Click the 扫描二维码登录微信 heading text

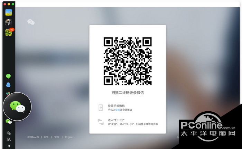pos(128,93)
